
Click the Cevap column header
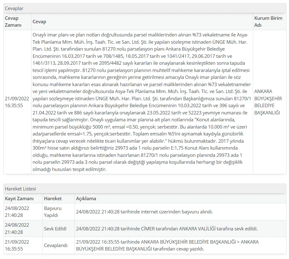pyautogui.click(x=39, y=22)
